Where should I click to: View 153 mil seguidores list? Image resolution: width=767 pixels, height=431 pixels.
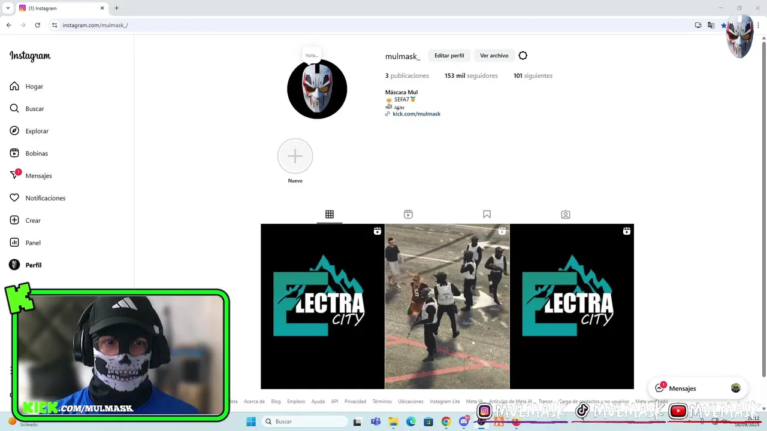point(471,76)
